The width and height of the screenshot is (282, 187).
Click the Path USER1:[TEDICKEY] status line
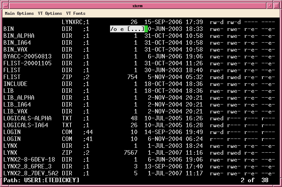41,180
